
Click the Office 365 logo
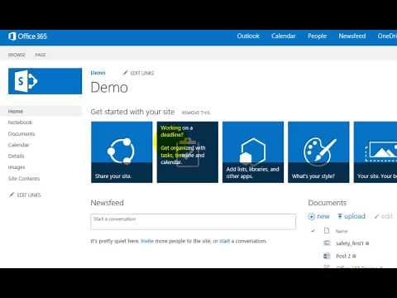[27, 36]
